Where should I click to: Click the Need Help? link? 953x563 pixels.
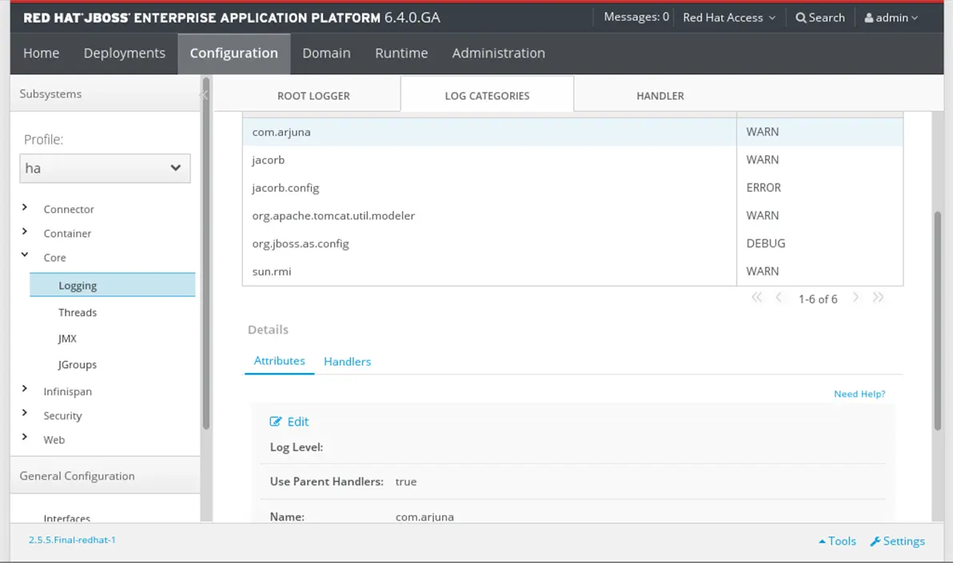click(x=859, y=394)
